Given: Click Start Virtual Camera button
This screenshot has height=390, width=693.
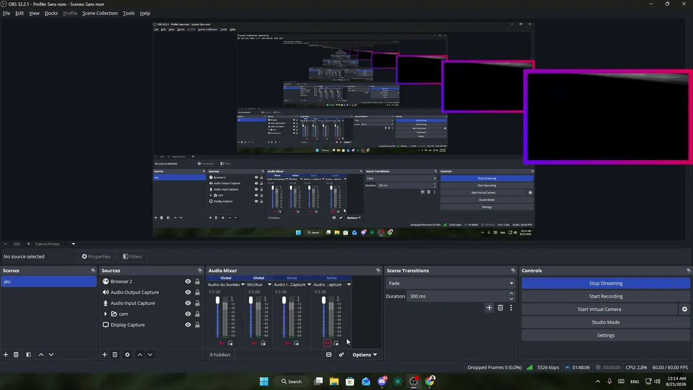Looking at the screenshot, I should tap(599, 309).
